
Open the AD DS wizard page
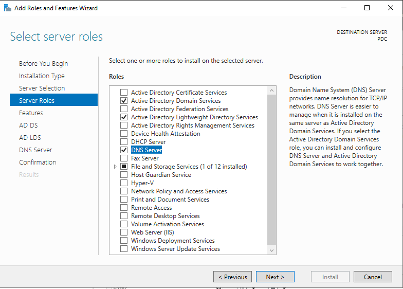pyautogui.click(x=28, y=125)
